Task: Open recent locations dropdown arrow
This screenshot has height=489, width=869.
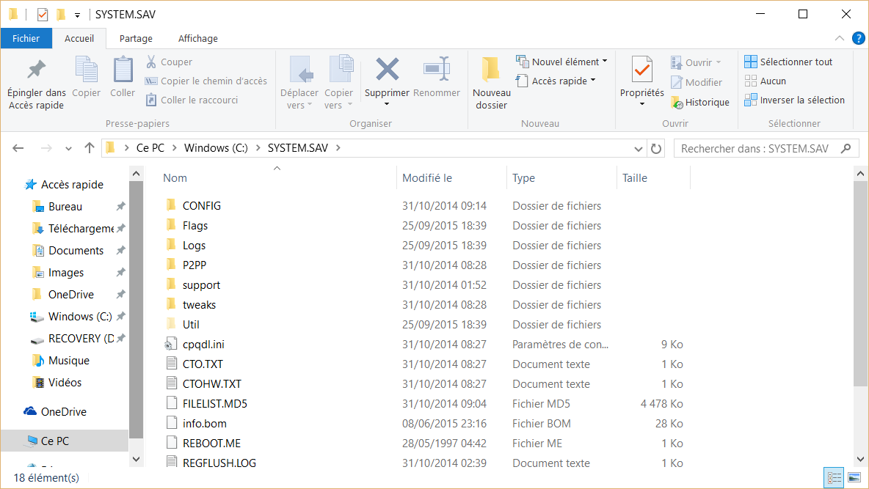Action: point(68,148)
